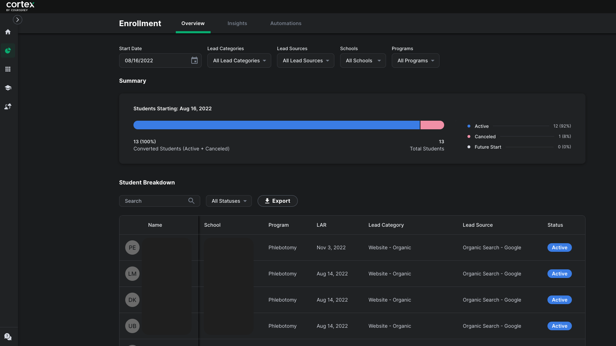Viewport: 616px width, 346px height.
Task: Click the Active status badge in the DK row
Action: (559, 300)
